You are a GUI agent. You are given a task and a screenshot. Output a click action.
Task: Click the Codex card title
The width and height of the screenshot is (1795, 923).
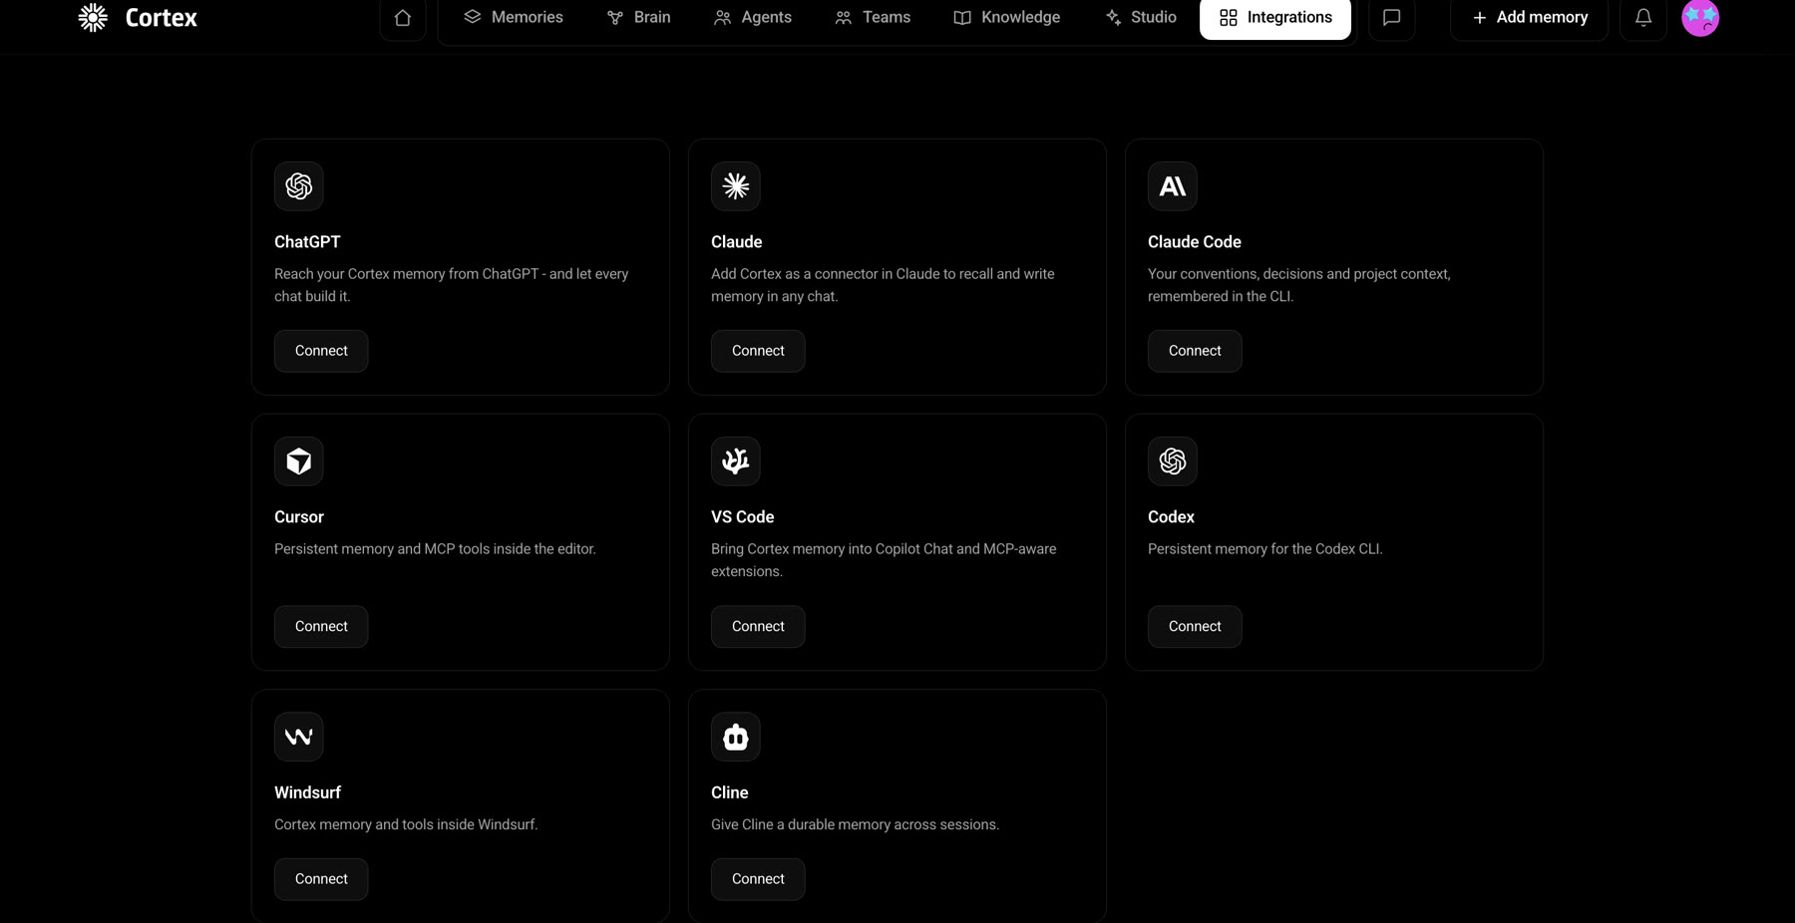(x=1171, y=517)
